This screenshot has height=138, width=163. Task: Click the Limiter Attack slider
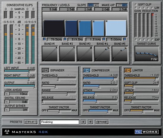click(141, 93)
